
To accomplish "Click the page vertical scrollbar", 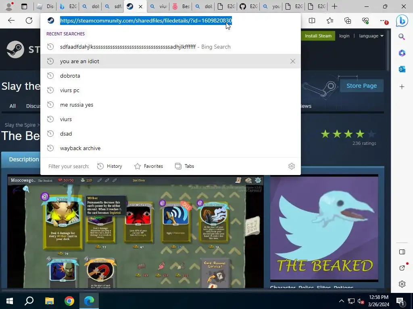I will pyautogui.click(x=388, y=50).
